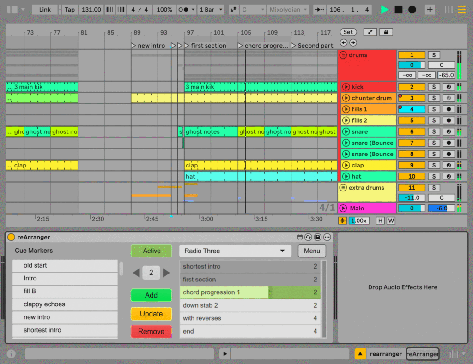The width and height of the screenshot is (473, 364).
Task: Click the info view toggle icon
Action: point(11,354)
